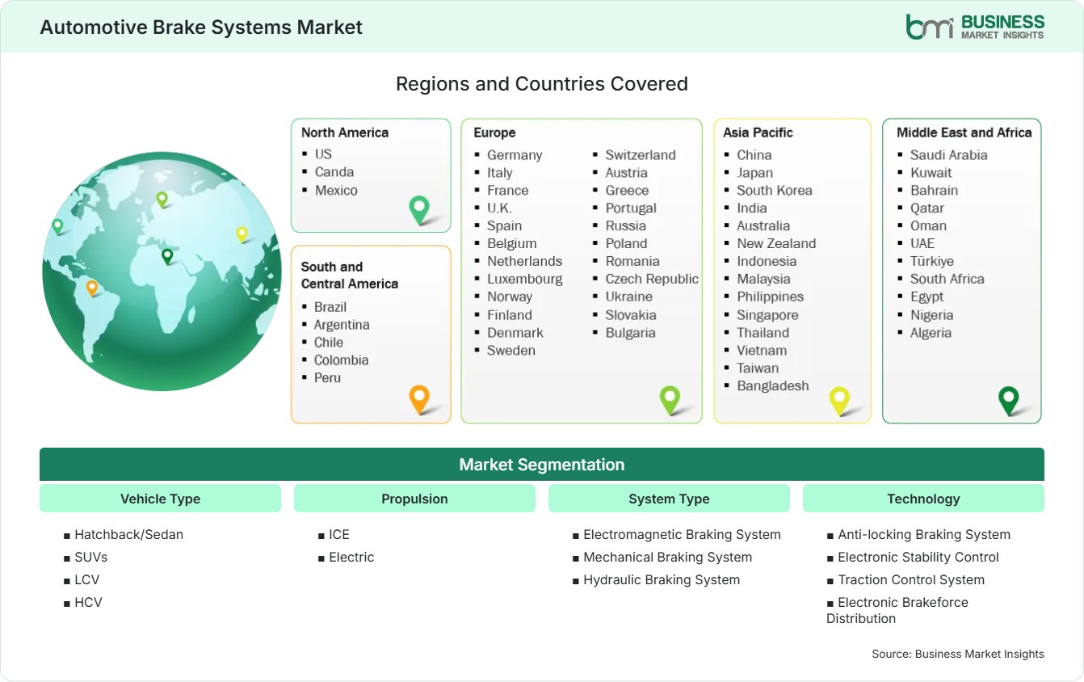Click Canda in the North America list
The image size is (1084, 682).
coord(334,171)
